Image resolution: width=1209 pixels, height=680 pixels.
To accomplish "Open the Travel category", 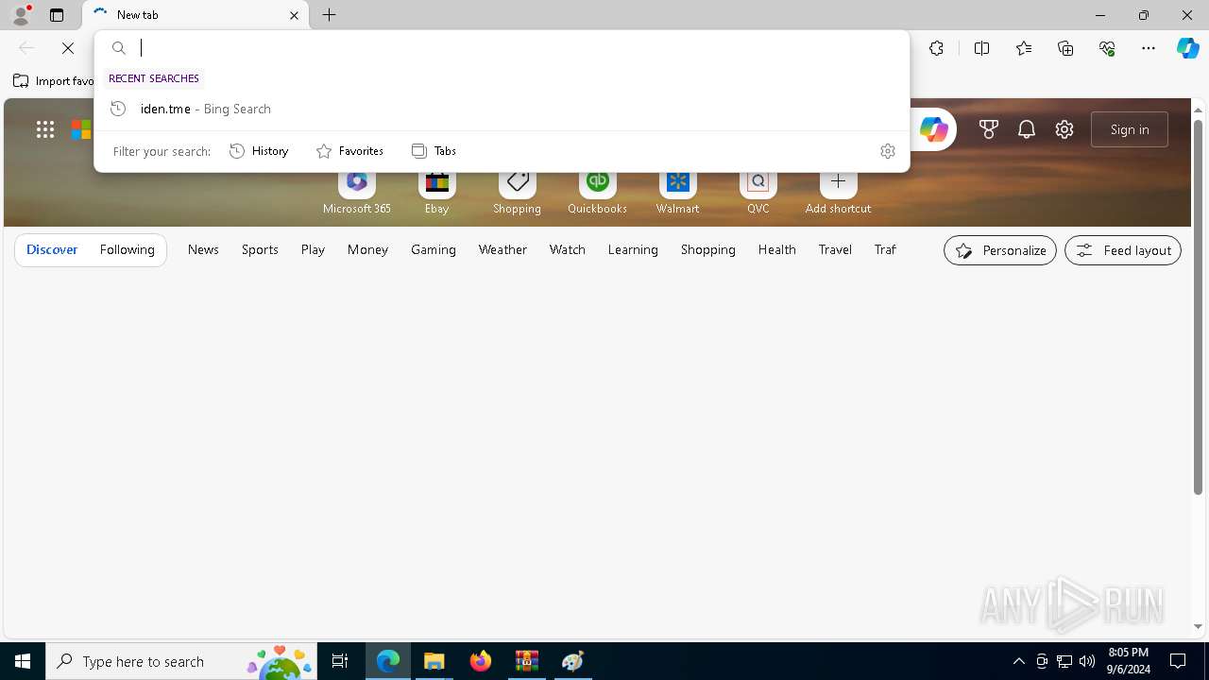I will click(x=835, y=249).
